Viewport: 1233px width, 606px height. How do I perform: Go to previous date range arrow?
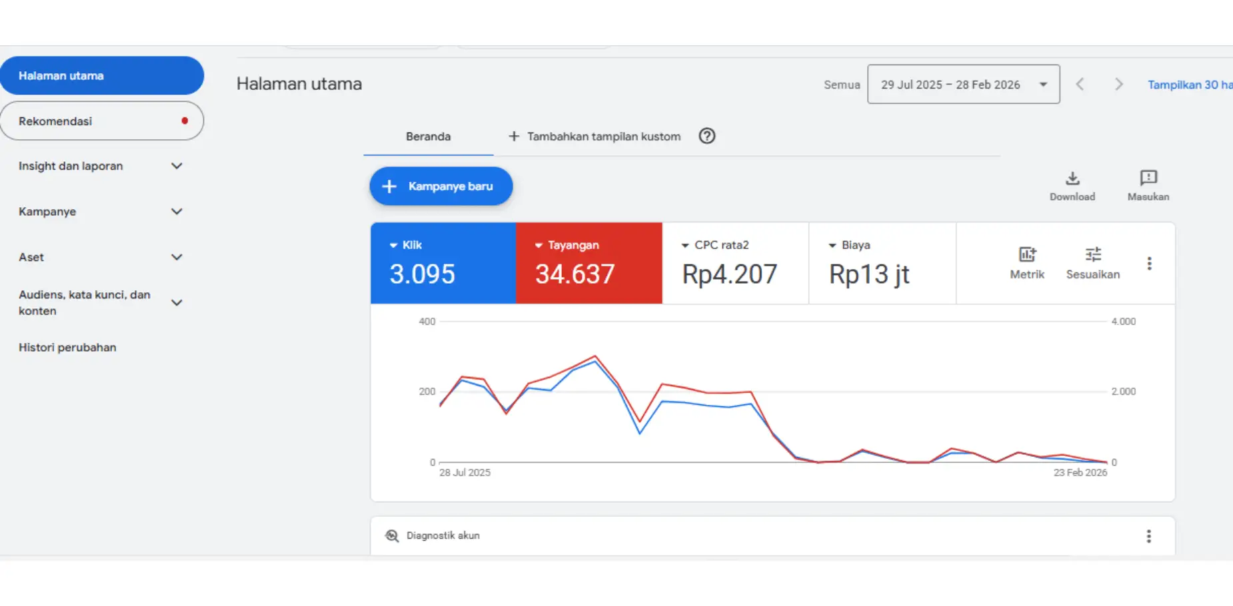pyautogui.click(x=1080, y=85)
